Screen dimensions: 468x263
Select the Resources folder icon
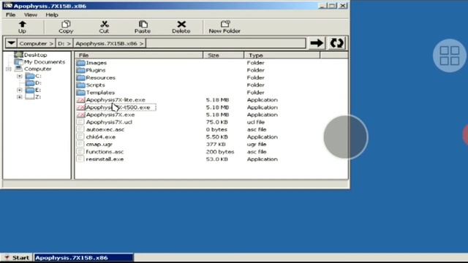click(80, 78)
